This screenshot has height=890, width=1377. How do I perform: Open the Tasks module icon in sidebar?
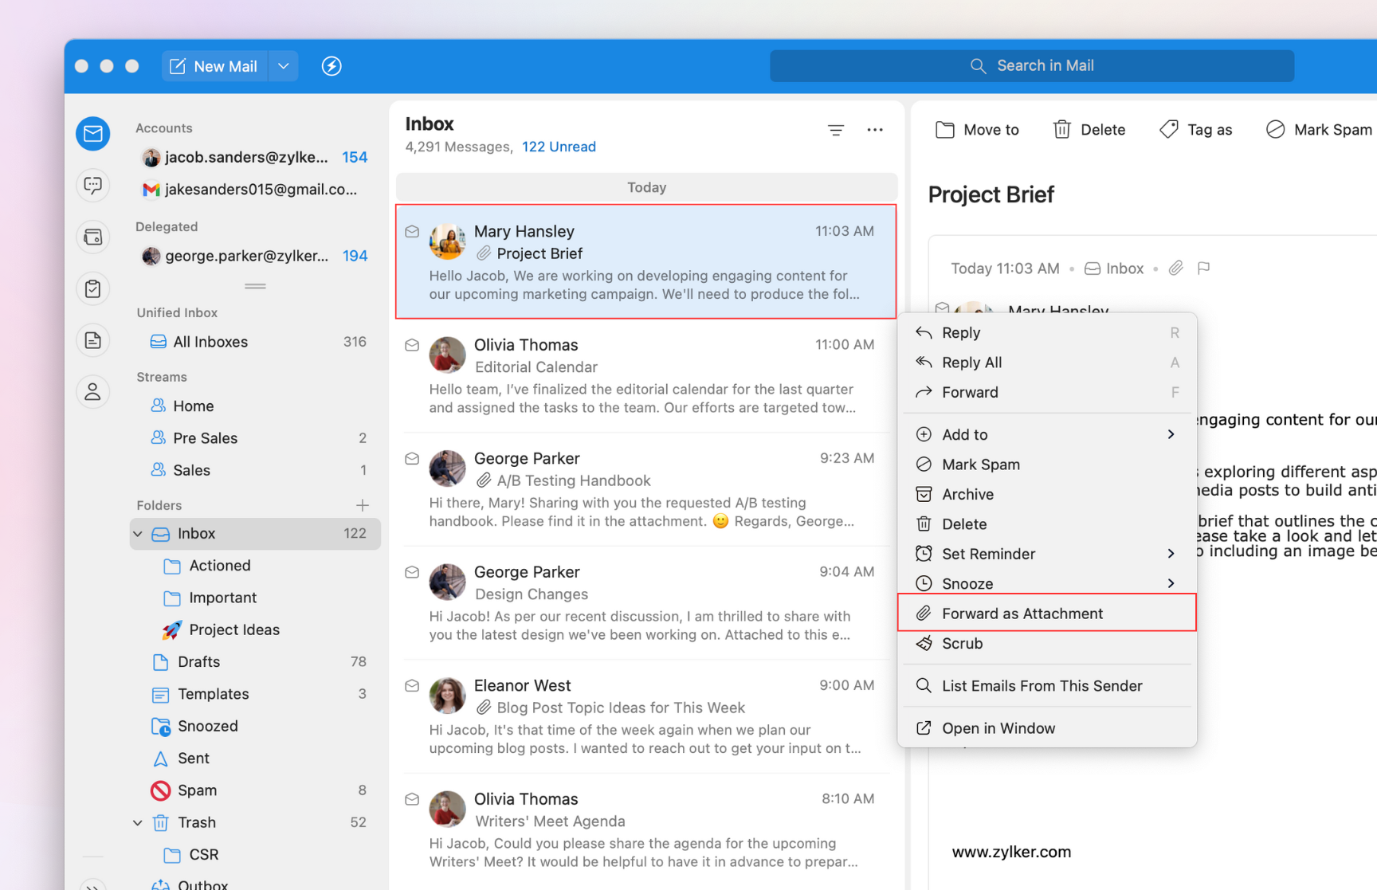(93, 288)
